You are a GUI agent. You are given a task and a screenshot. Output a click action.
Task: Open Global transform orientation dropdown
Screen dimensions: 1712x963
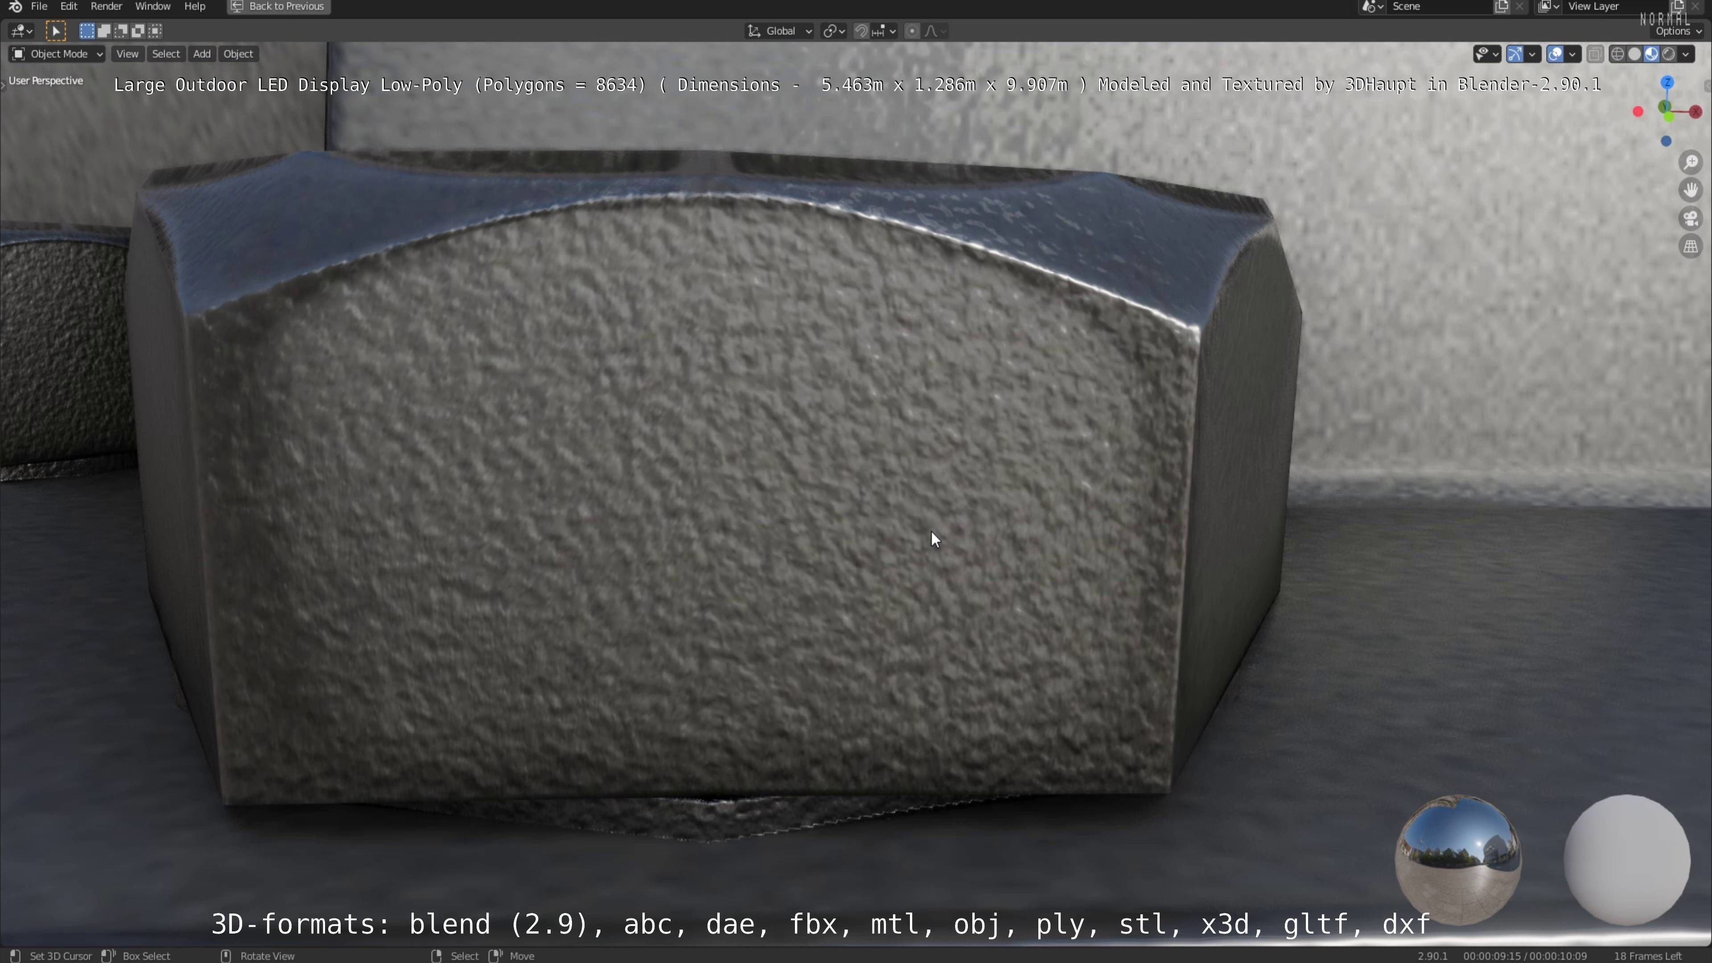pyautogui.click(x=780, y=31)
